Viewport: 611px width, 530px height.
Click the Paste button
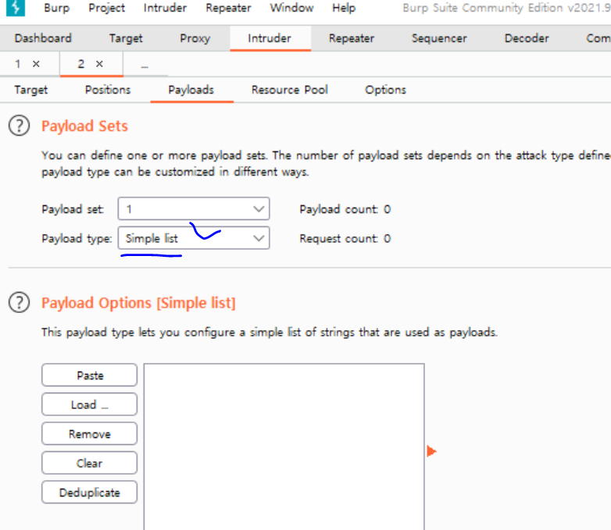tap(90, 375)
